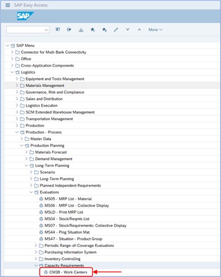Expand Connector for Multi-Bank Connectivity folder
The height and width of the screenshot is (277, 221).
pyautogui.click(x=12, y=52)
